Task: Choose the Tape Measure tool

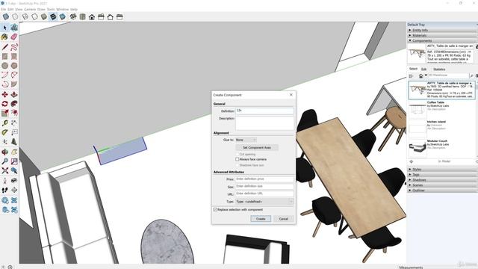Action: click(x=4, y=123)
